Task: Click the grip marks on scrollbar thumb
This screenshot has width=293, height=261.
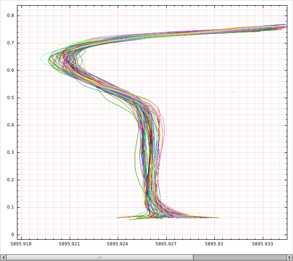Action: tap(99, 257)
